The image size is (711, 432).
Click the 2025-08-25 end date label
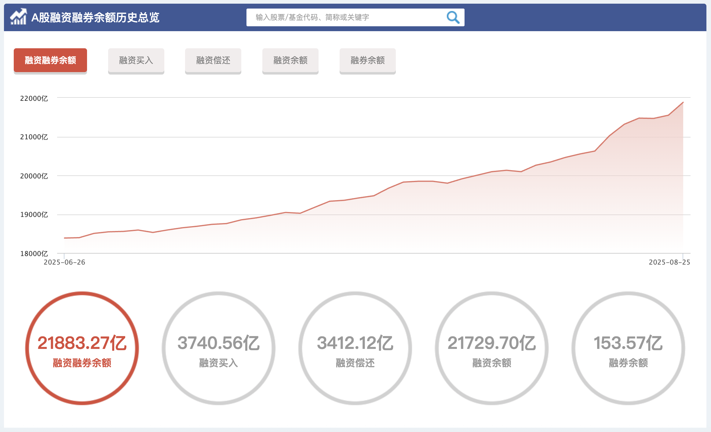(669, 262)
